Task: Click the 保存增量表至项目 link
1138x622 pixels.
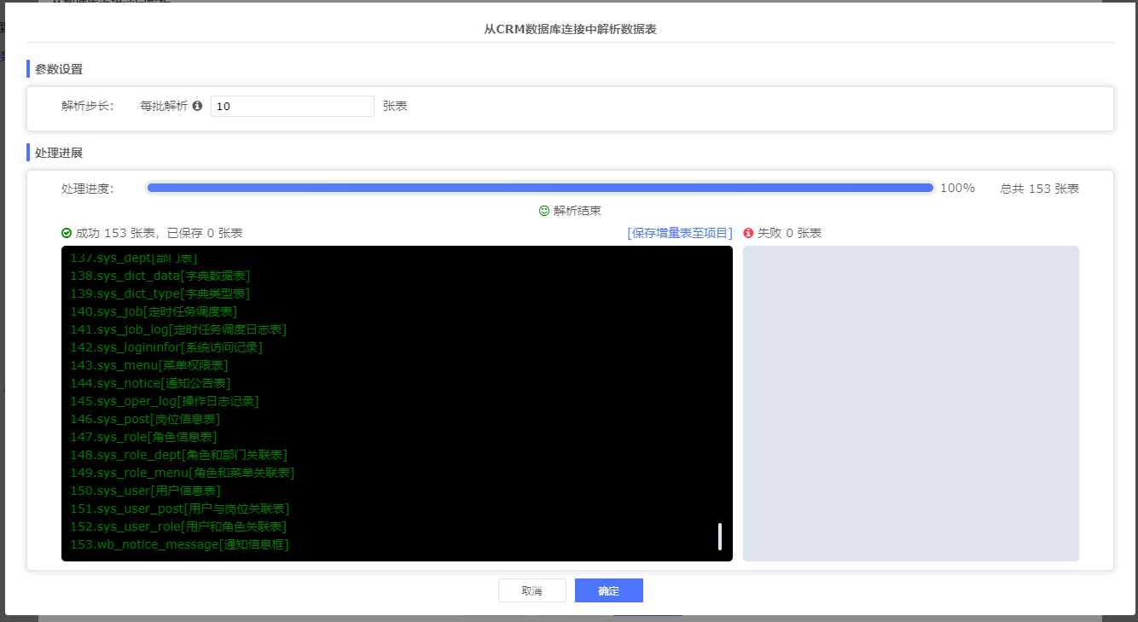Action: click(x=680, y=233)
